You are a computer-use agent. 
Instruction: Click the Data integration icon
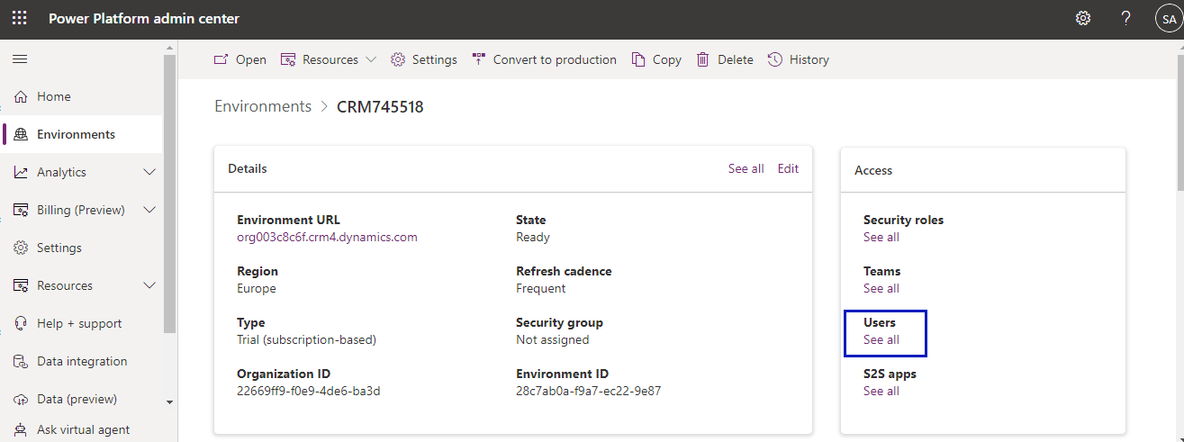point(21,361)
